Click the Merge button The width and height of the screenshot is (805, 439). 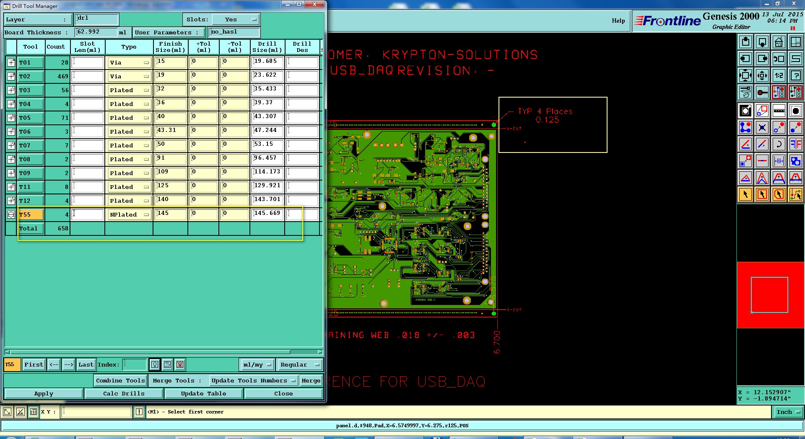[311, 380]
